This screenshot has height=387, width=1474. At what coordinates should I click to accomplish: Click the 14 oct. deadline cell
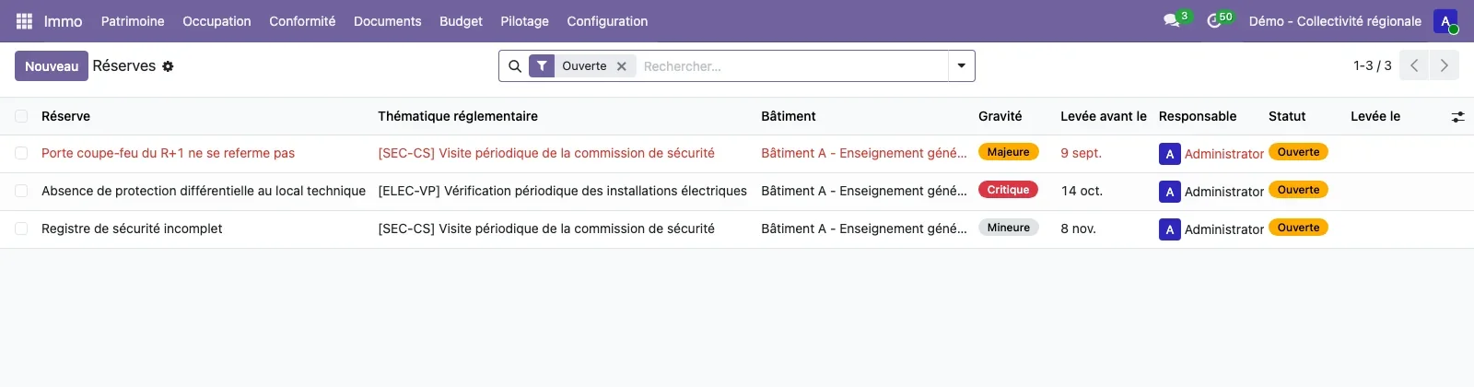point(1082,191)
